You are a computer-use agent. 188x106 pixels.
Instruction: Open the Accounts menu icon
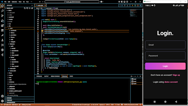pyautogui.click(x=2, y=96)
